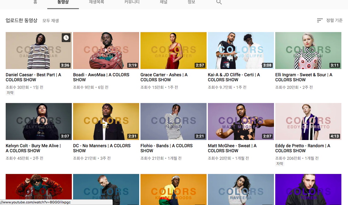Click the 3:36 duration badge
Screen dimensions: 348x205
click(x=65, y=65)
